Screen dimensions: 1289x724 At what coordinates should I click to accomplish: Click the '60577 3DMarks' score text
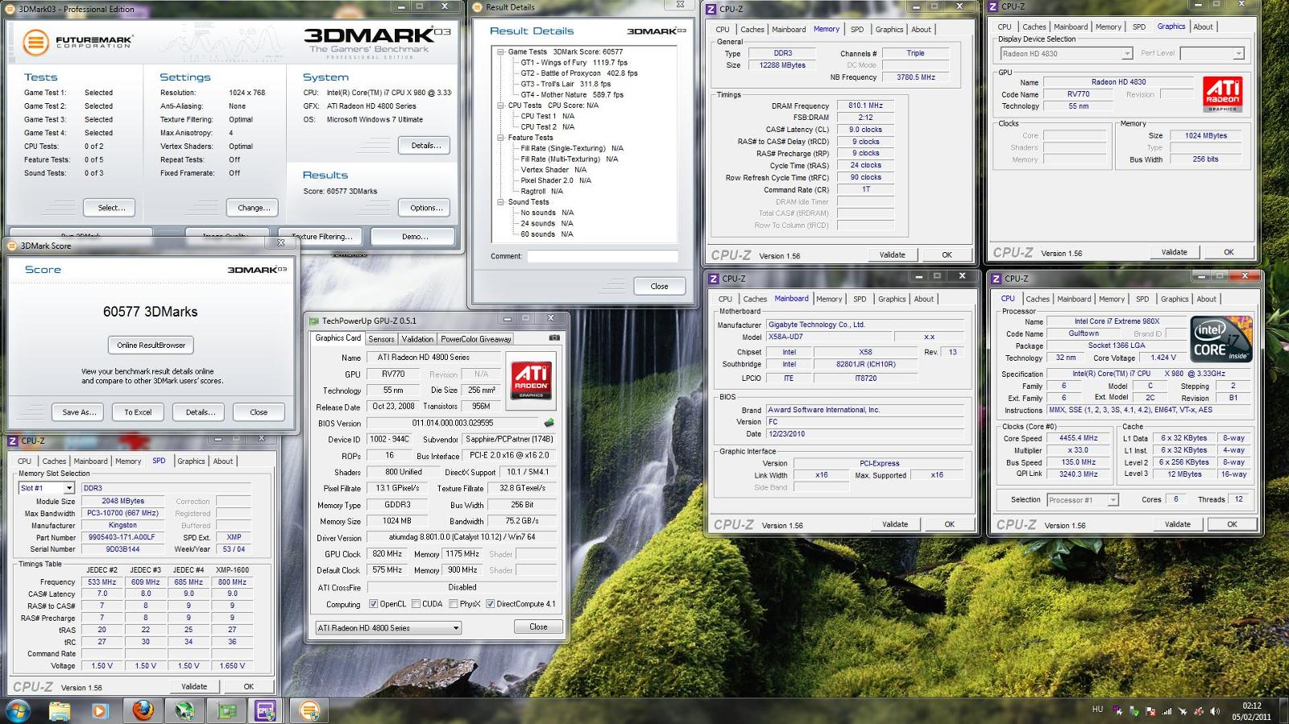click(x=150, y=312)
